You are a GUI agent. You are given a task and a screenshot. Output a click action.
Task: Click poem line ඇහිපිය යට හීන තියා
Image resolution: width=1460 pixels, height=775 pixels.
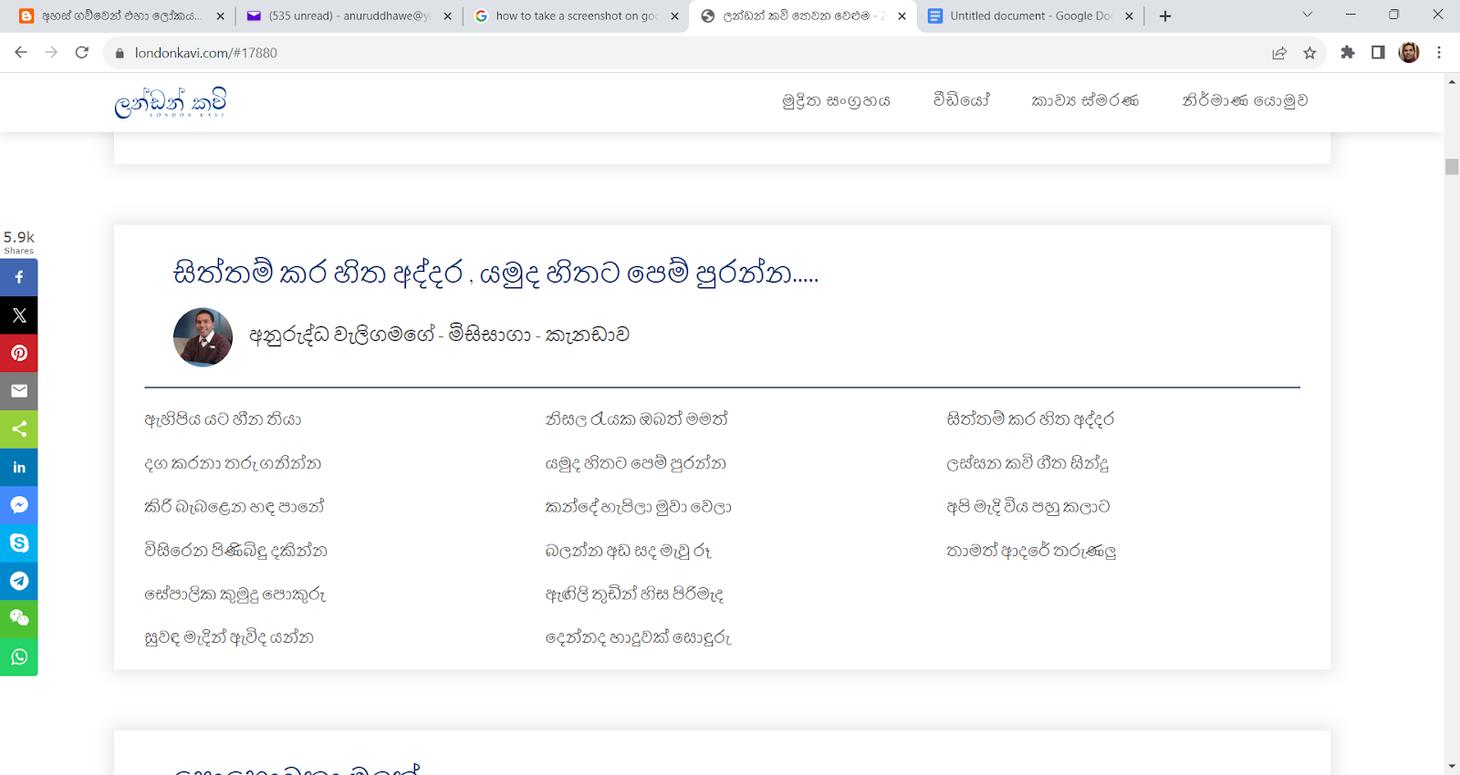pyautogui.click(x=223, y=419)
